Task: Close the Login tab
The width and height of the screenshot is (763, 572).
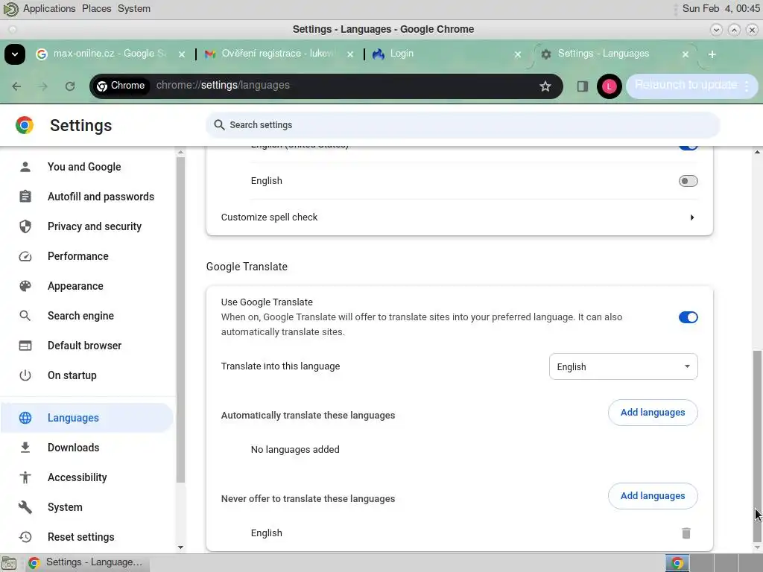Action: click(518, 54)
